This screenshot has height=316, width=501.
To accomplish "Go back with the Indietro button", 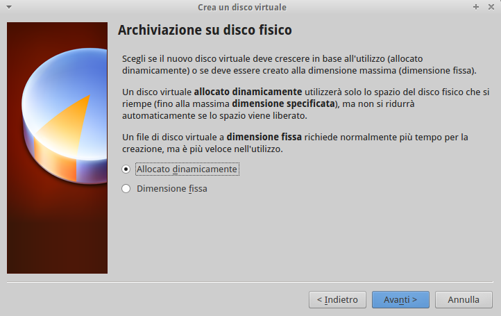I will pyautogui.click(x=337, y=300).
